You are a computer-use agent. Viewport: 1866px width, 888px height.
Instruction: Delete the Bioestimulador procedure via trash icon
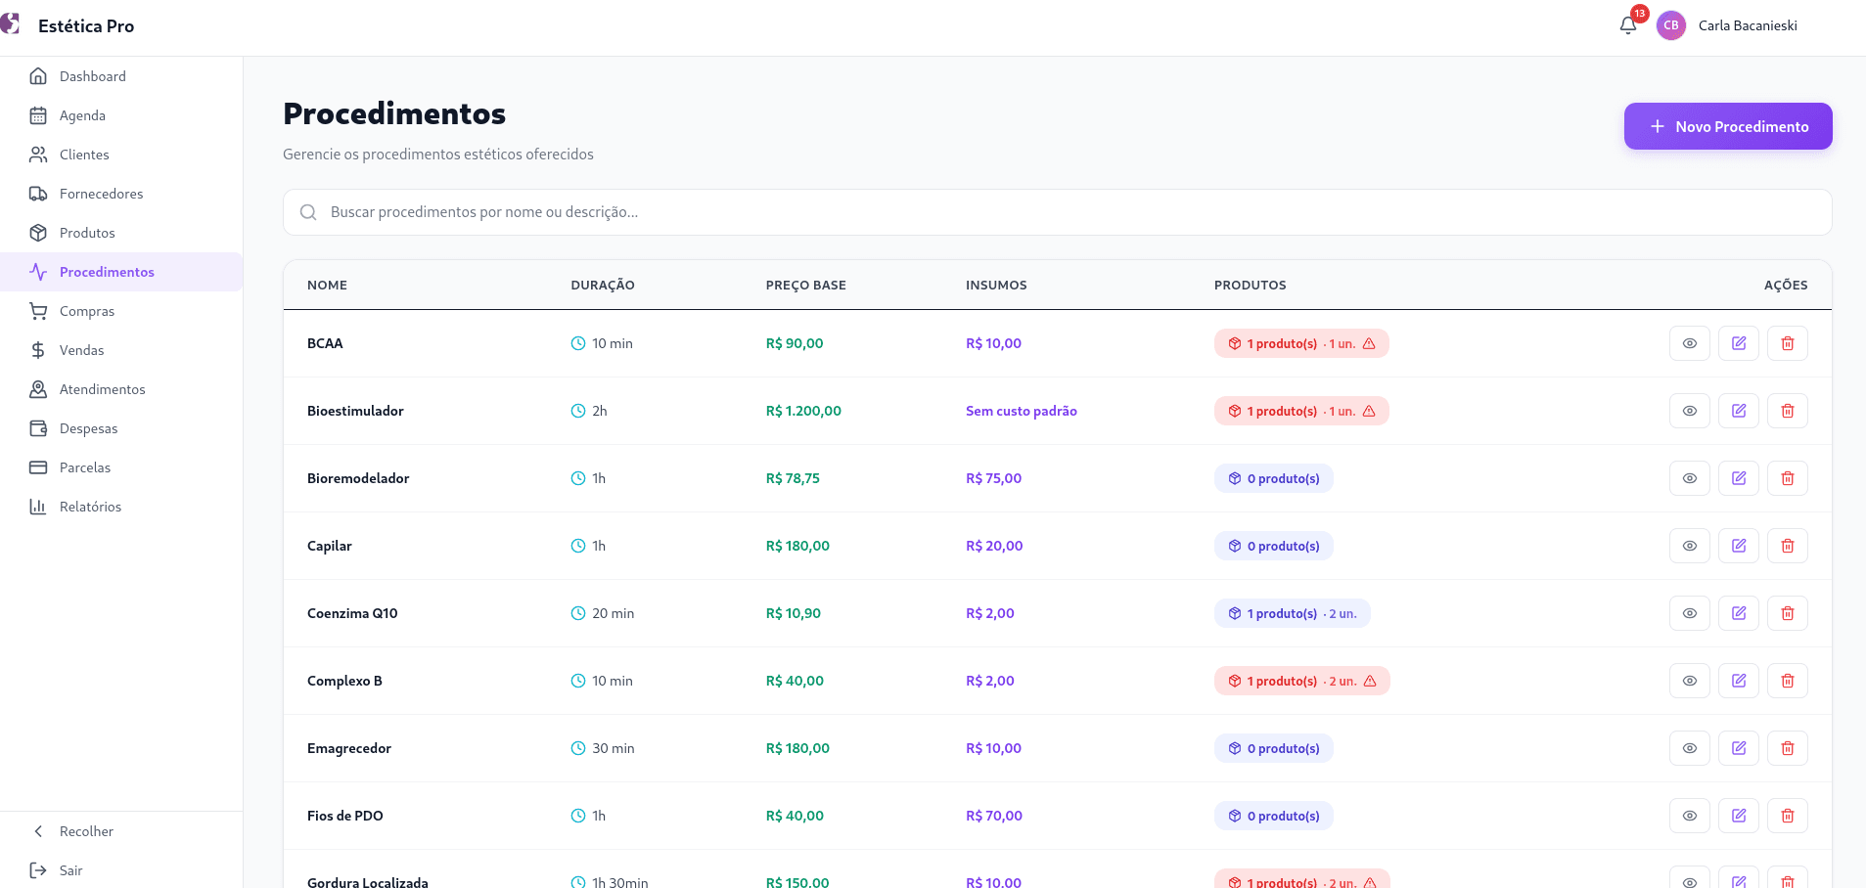point(1788,411)
